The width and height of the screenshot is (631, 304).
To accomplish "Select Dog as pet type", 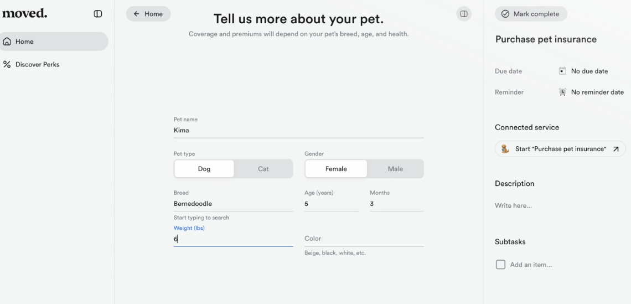I will (x=204, y=169).
